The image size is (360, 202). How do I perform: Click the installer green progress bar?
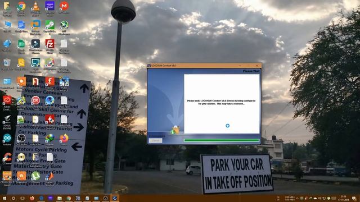[222, 140]
